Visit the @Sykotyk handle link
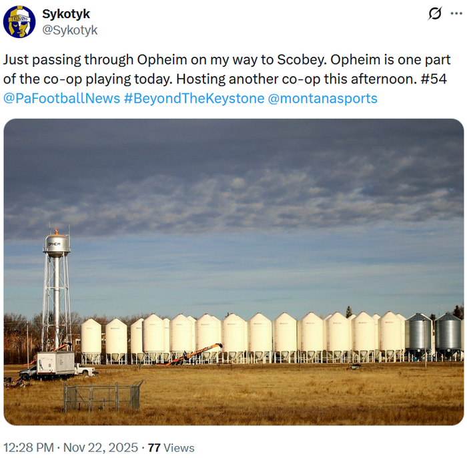The image size is (467, 458). pyautogui.click(x=69, y=30)
